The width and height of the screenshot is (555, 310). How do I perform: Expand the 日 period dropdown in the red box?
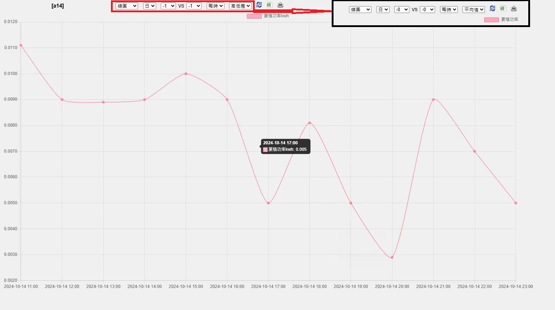click(150, 6)
